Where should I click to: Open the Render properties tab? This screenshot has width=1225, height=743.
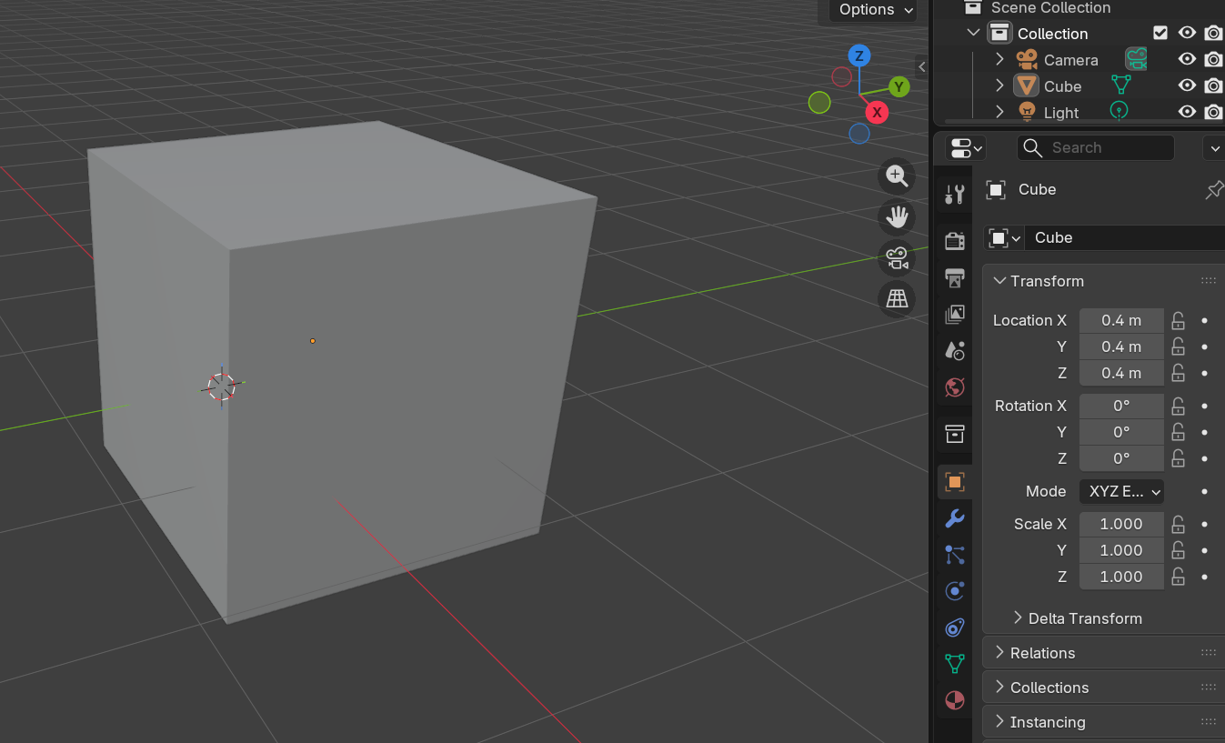[954, 241]
